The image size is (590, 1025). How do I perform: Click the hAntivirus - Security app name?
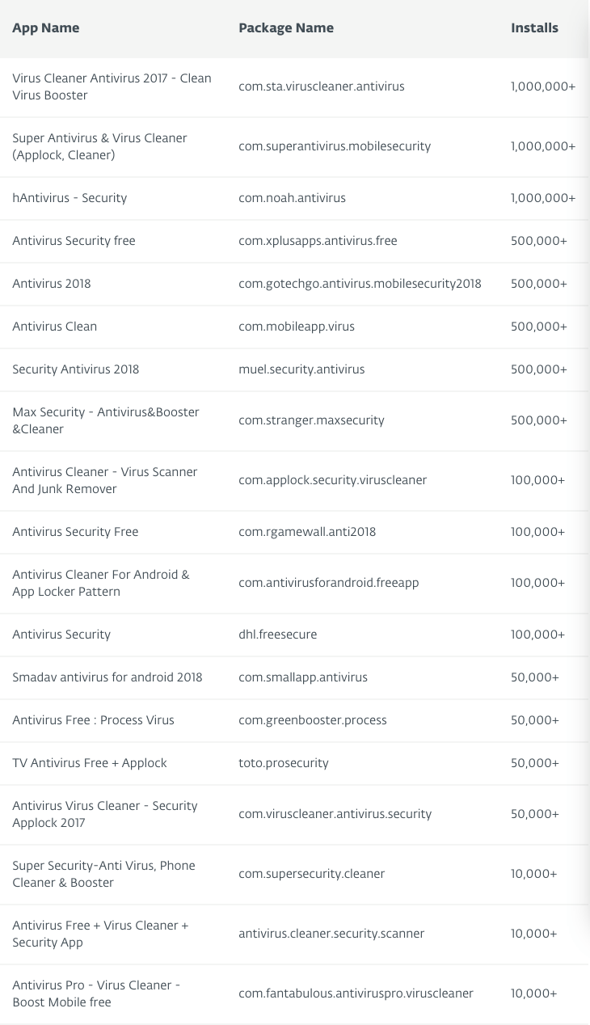tap(70, 198)
